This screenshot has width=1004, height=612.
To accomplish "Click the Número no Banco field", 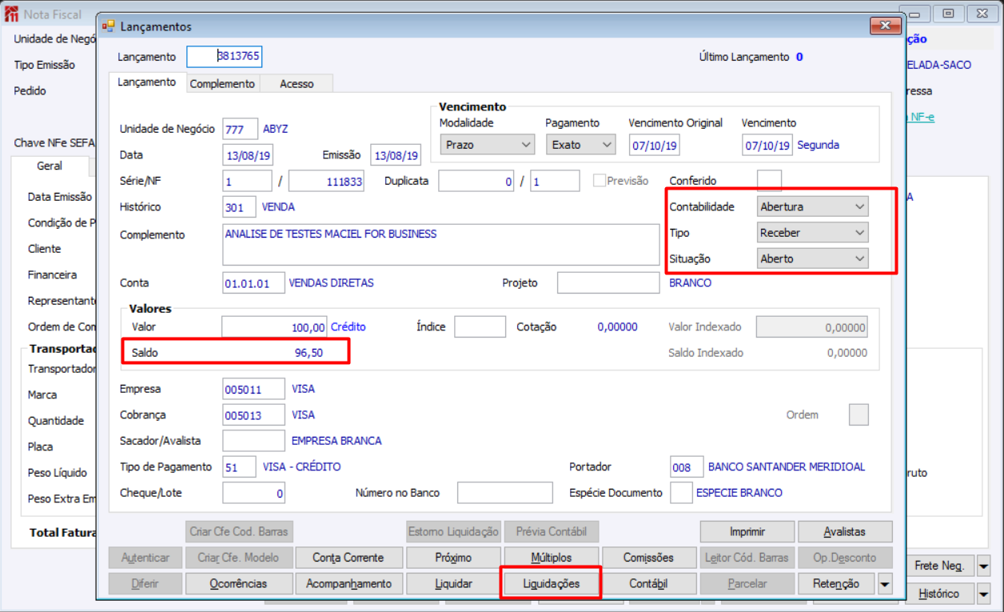I will pyautogui.click(x=504, y=493).
